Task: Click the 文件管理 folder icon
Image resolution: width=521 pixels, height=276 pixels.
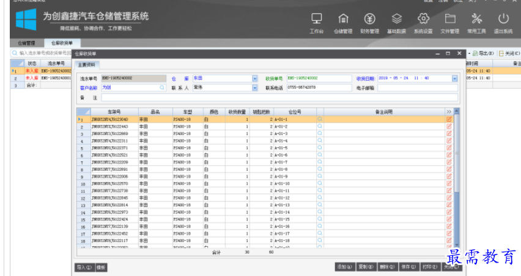Action: pyautogui.click(x=450, y=23)
